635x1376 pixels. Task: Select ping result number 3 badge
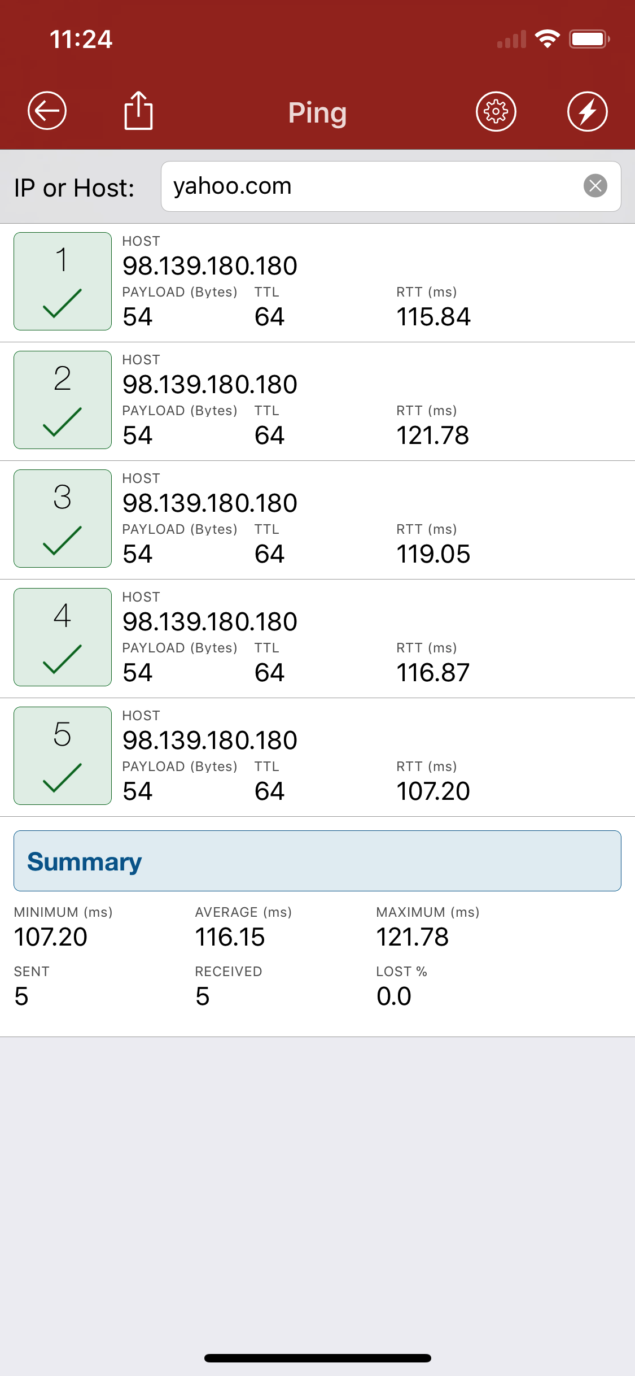[x=63, y=519]
